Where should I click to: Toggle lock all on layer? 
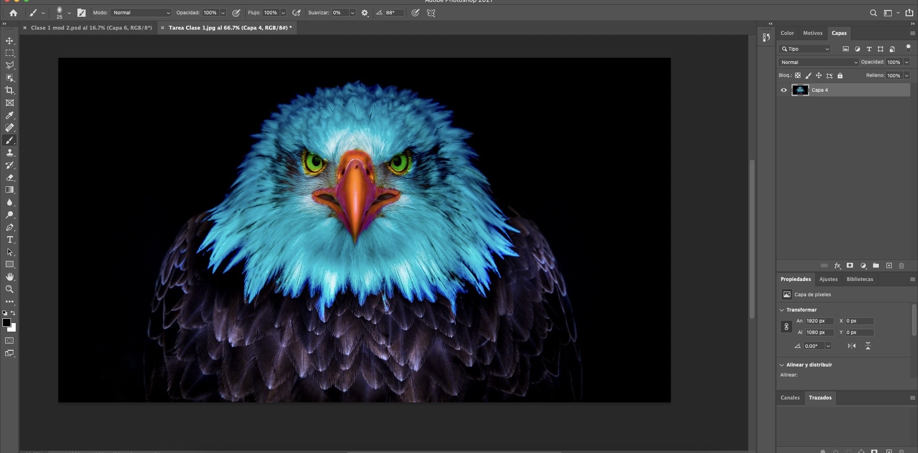tap(840, 75)
